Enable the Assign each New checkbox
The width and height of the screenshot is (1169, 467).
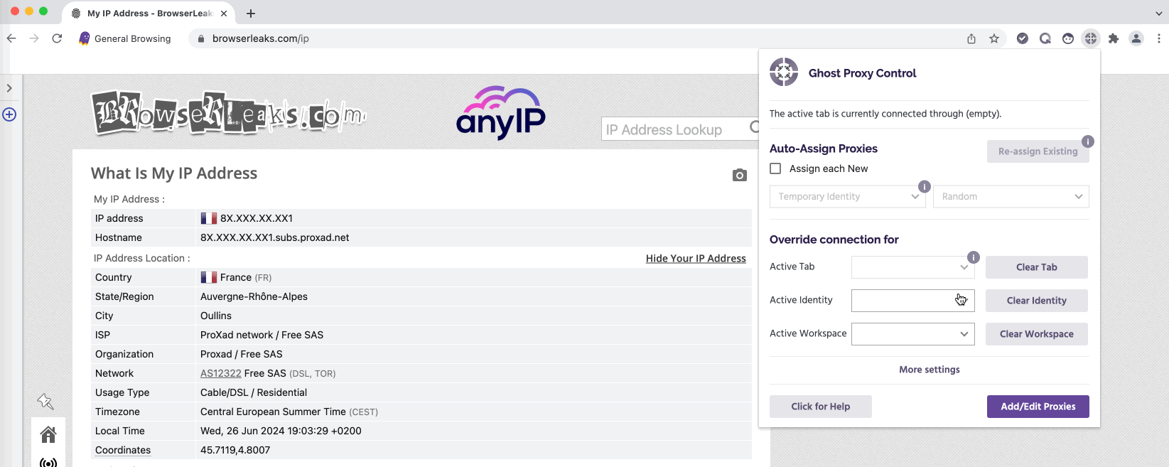coord(775,168)
